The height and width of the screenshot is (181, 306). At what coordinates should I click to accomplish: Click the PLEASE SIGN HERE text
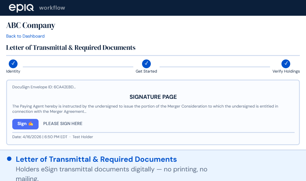(x=63, y=124)
